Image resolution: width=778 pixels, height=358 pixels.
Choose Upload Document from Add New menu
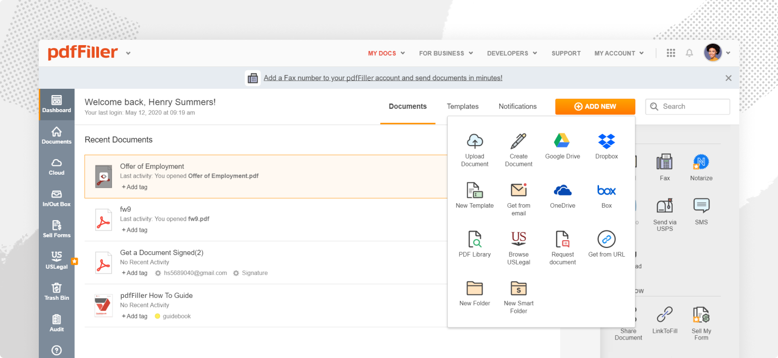[475, 150]
